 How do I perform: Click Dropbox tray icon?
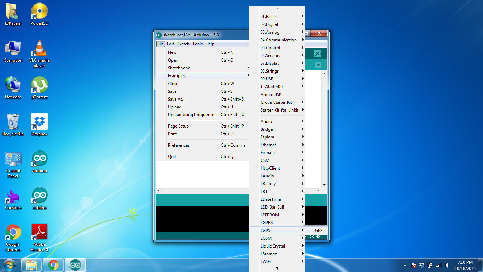pyautogui.click(x=421, y=265)
